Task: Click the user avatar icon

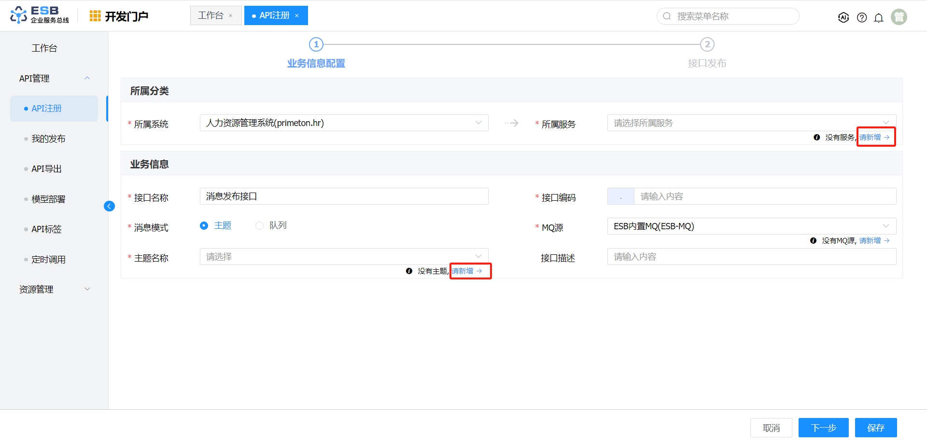Action: pyautogui.click(x=899, y=17)
